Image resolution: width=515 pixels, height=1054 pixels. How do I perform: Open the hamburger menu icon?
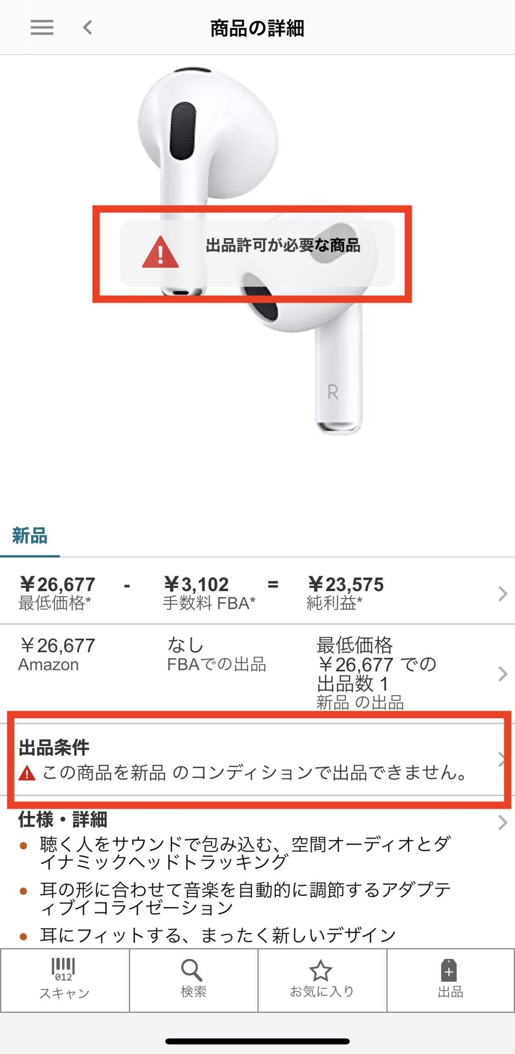click(42, 28)
